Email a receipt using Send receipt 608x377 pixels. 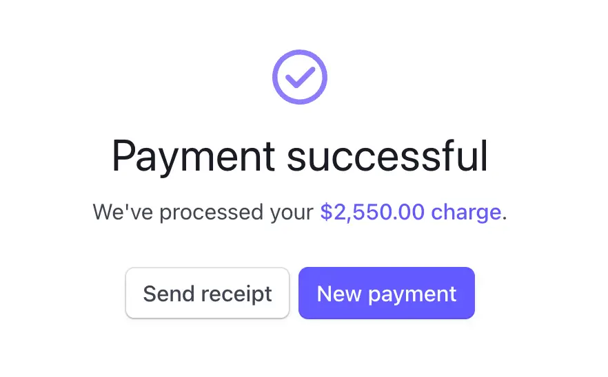(x=207, y=294)
